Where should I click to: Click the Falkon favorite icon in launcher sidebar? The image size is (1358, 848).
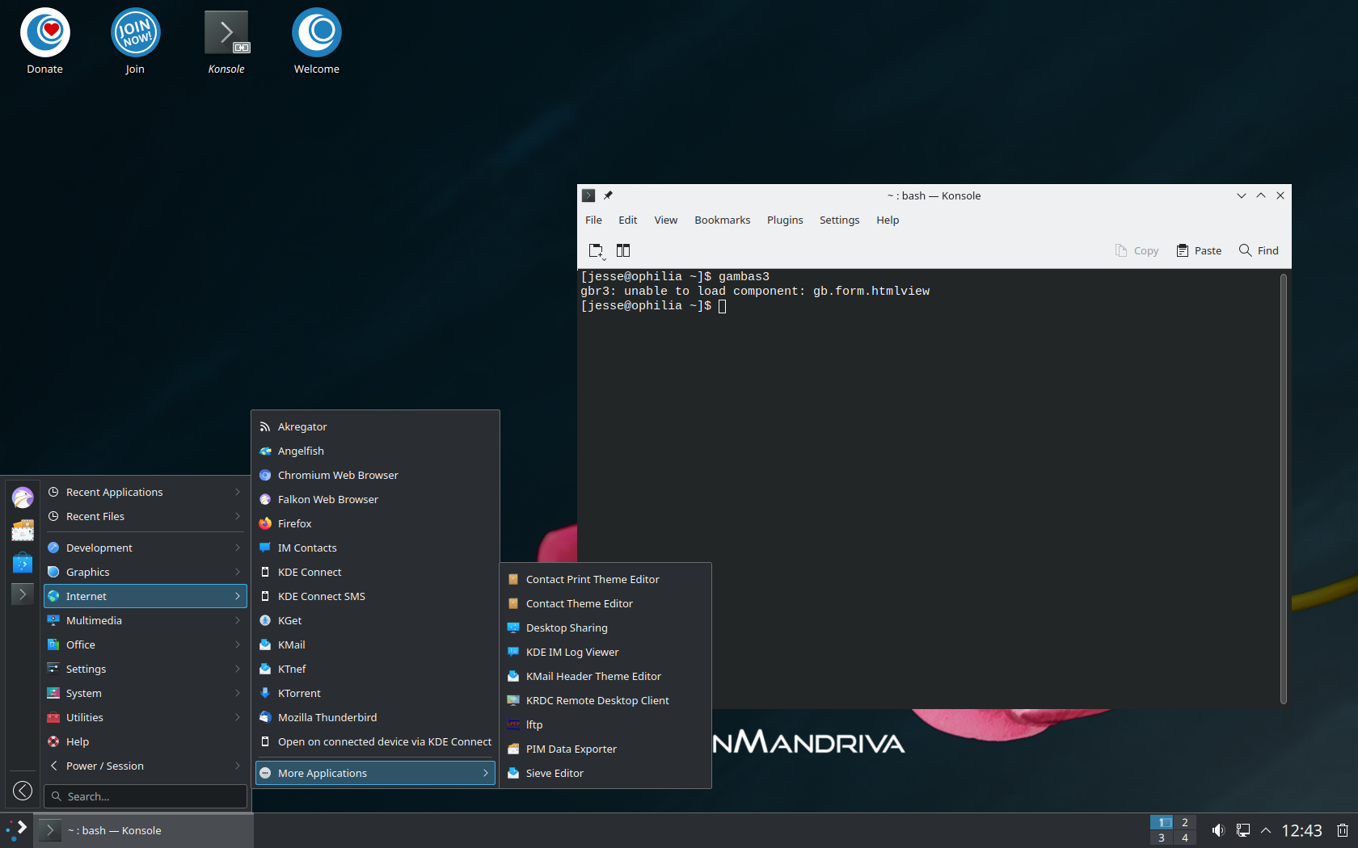[x=23, y=497]
